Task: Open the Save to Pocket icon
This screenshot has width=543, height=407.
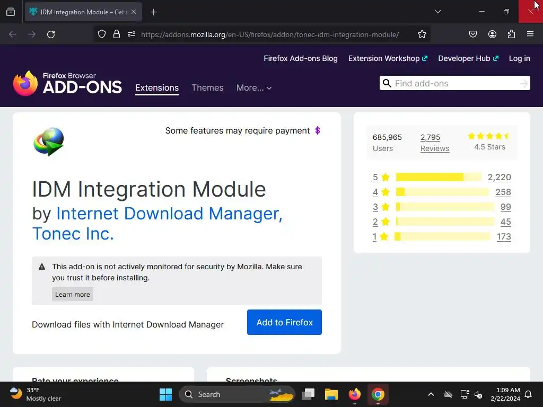Action: tap(472, 34)
